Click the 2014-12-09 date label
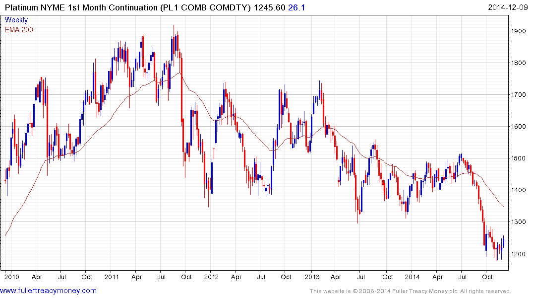This screenshot has width=533, height=298. tap(508, 7)
